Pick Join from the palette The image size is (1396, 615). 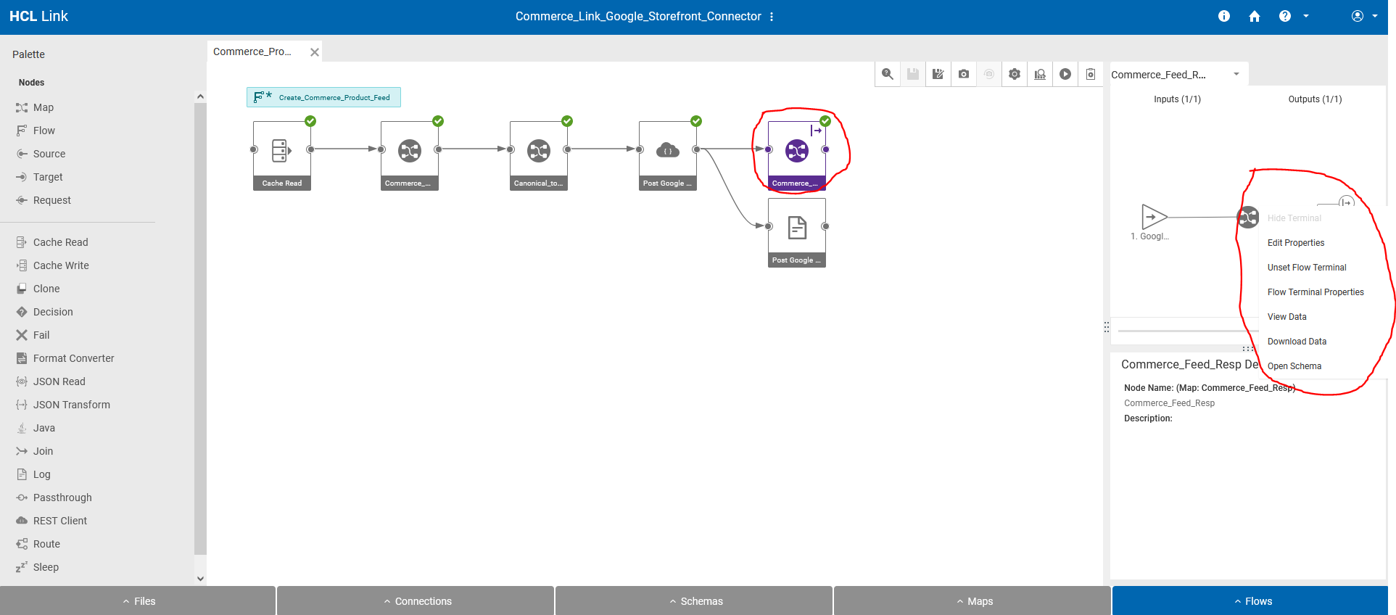(35, 451)
